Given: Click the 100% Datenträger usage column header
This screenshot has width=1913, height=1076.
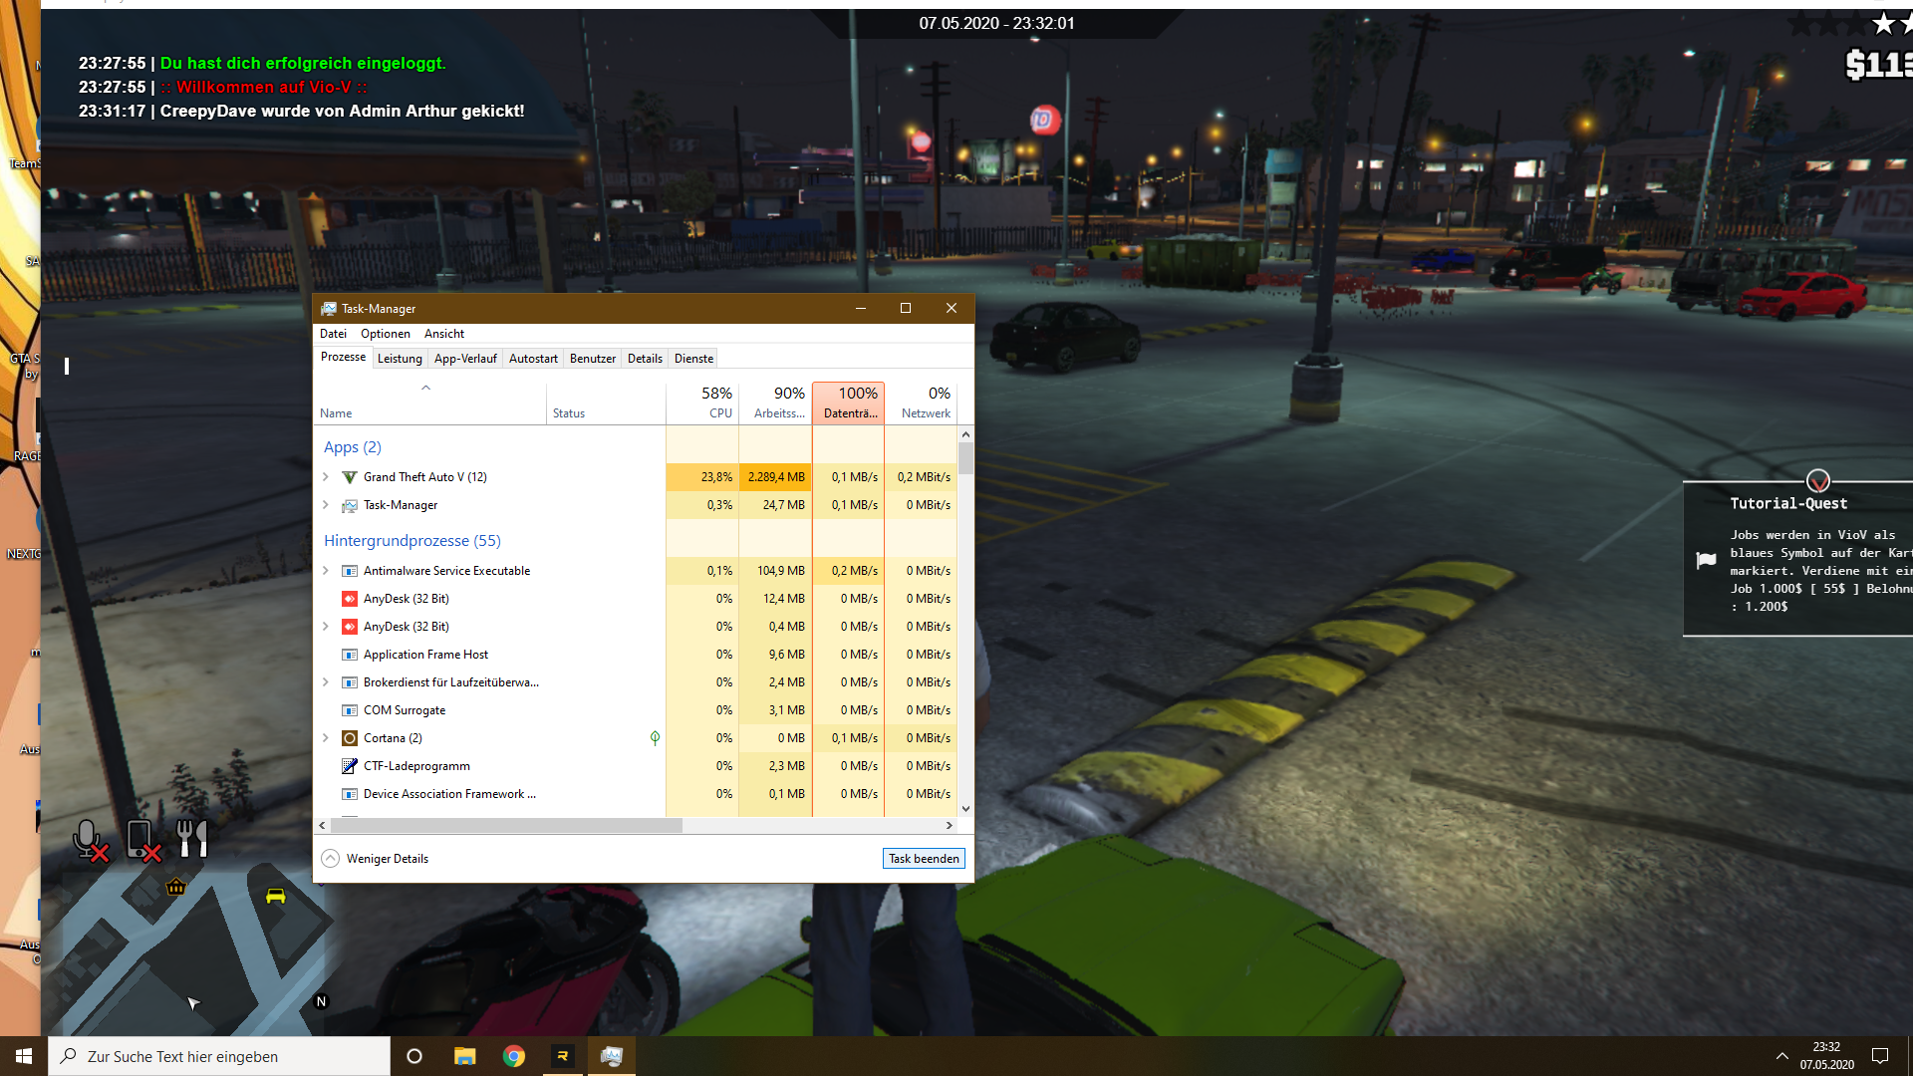Looking at the screenshot, I should [x=848, y=403].
